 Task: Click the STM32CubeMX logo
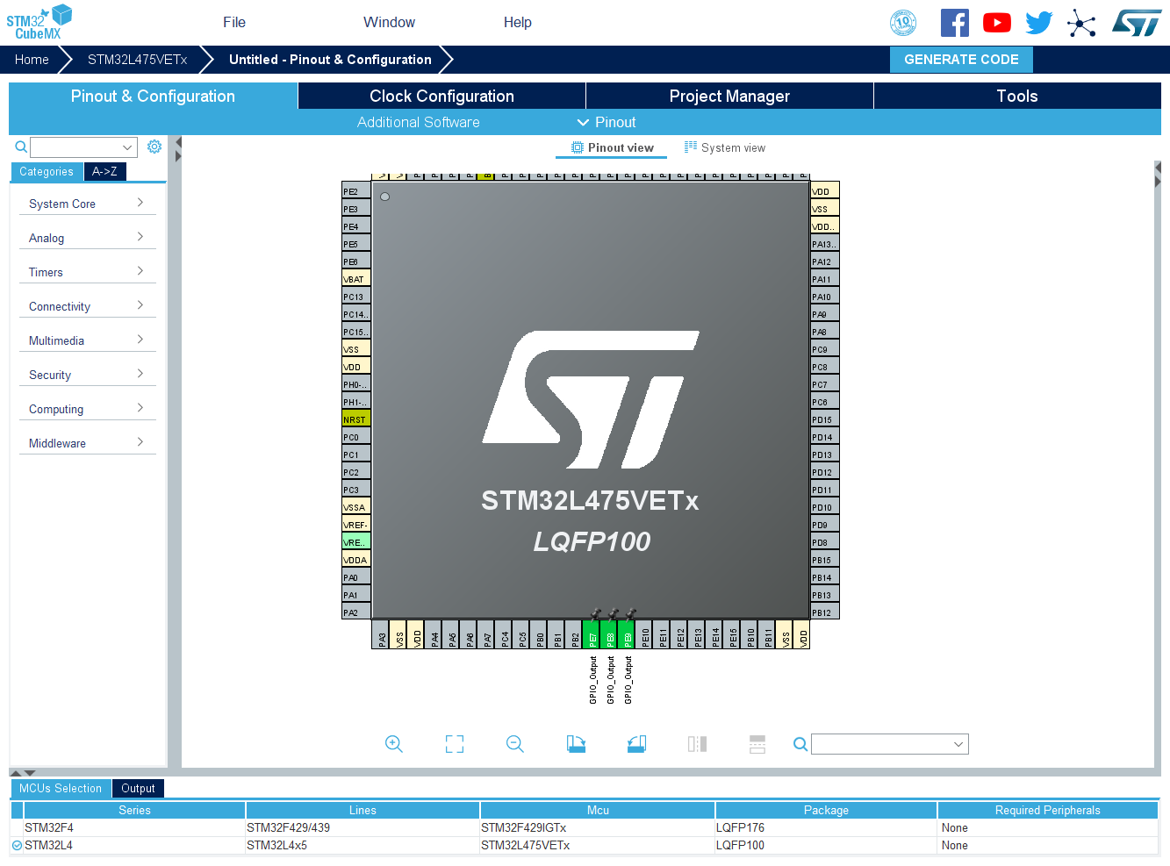point(39,23)
